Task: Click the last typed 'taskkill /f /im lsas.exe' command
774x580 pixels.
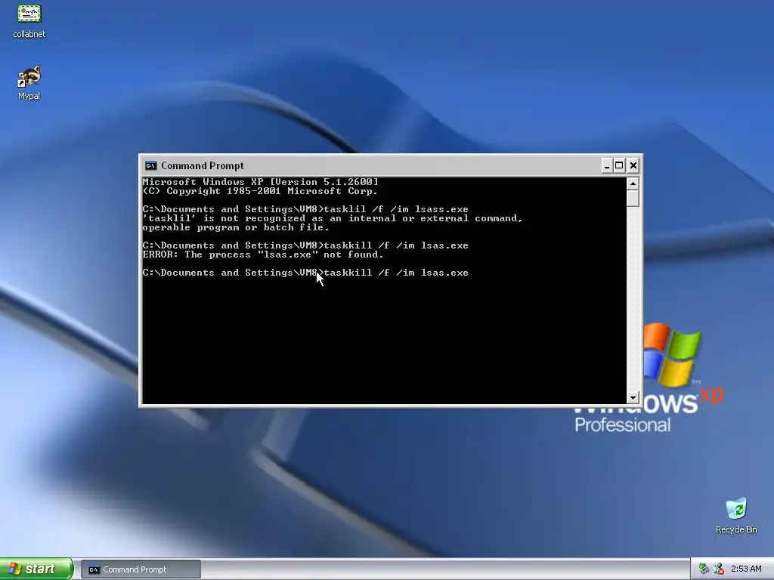Action: click(396, 273)
